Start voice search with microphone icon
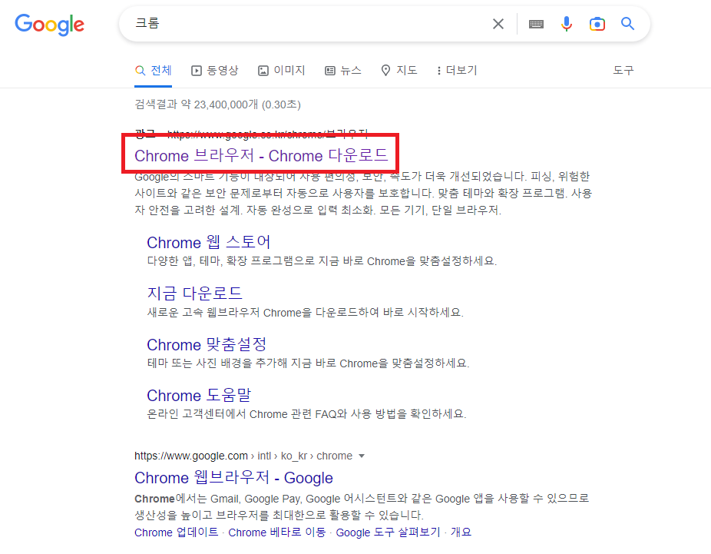The image size is (711, 554). pyautogui.click(x=567, y=24)
